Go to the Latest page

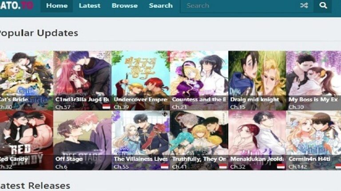point(90,6)
